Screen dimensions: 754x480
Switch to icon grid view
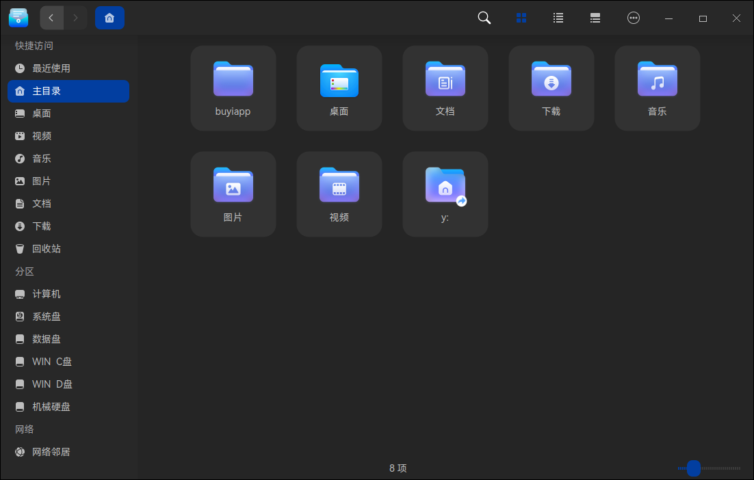pos(521,18)
